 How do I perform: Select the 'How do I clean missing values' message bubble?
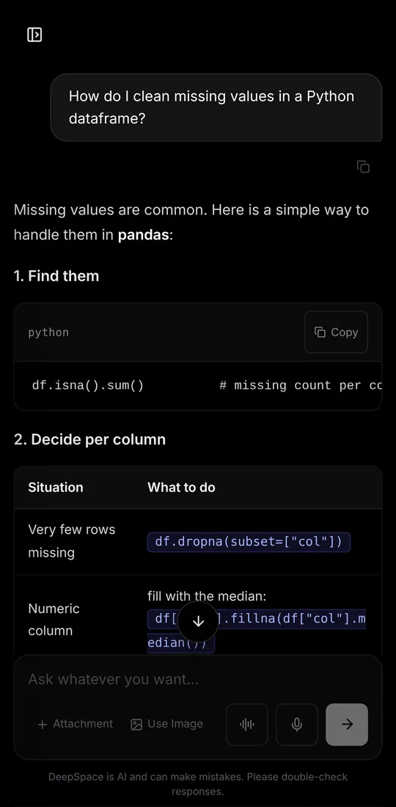216,107
